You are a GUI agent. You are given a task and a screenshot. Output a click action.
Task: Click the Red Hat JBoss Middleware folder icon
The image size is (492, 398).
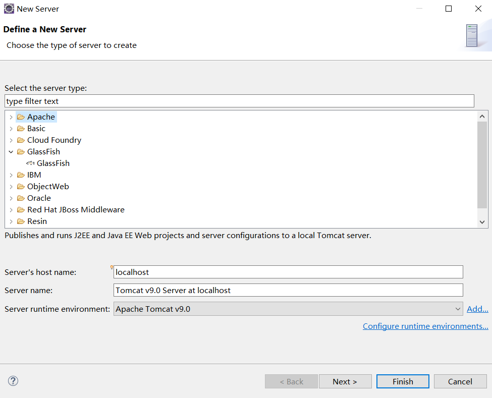21,210
